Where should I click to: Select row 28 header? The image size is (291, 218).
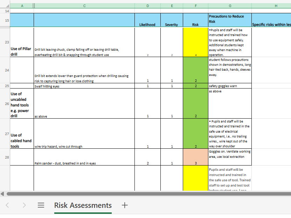pos(6,157)
